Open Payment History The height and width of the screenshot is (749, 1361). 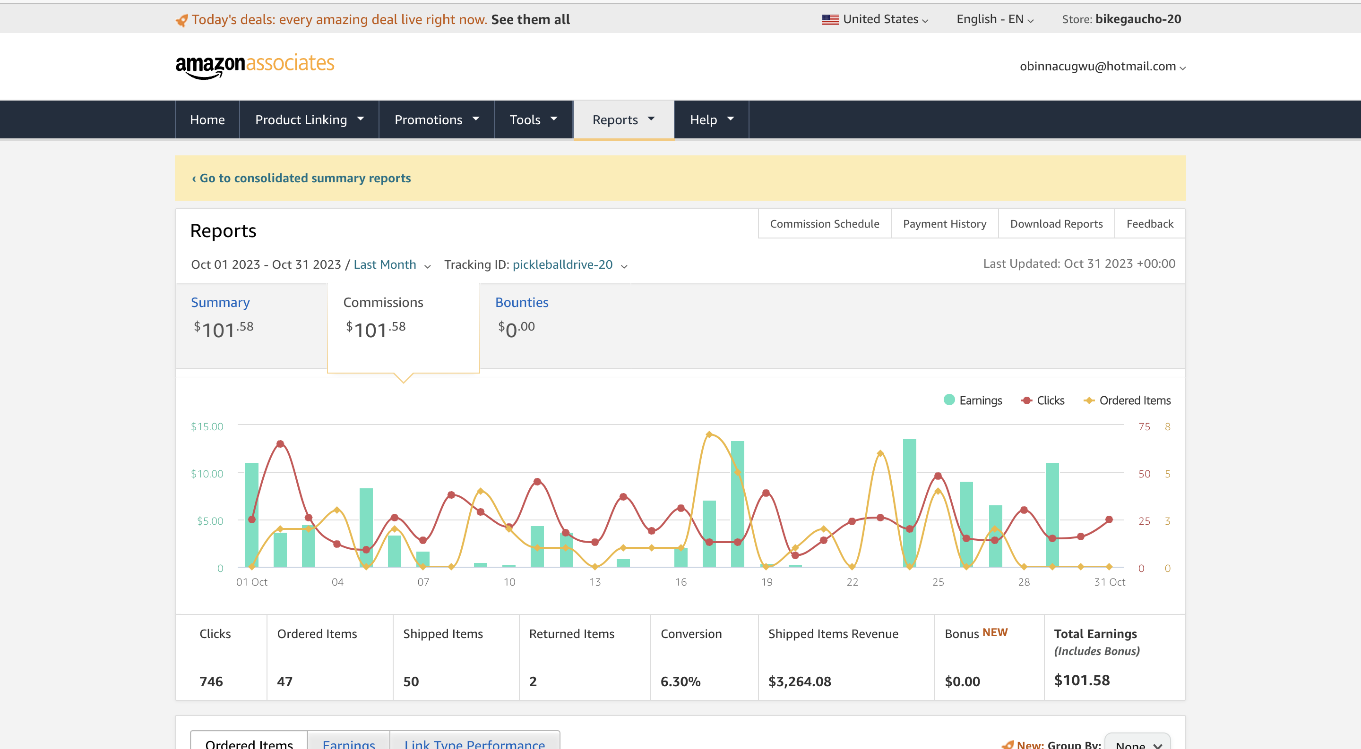click(x=945, y=224)
